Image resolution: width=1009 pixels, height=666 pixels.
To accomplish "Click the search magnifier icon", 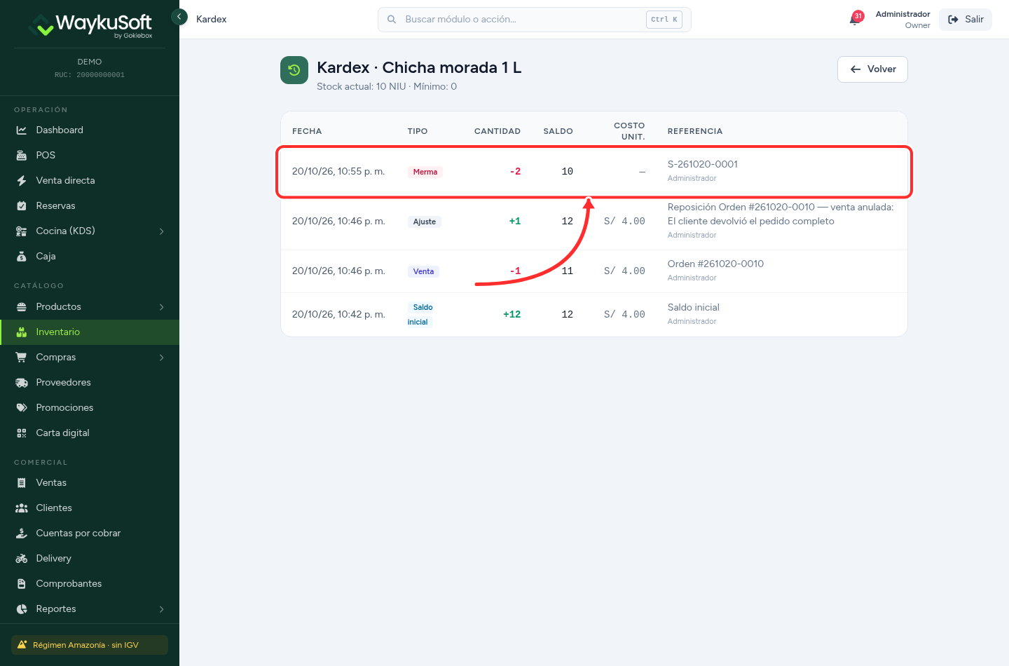I will (x=392, y=20).
